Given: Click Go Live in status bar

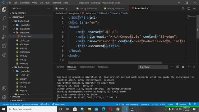Looking at the screenshot, I should pyautogui.click(x=181, y=105).
